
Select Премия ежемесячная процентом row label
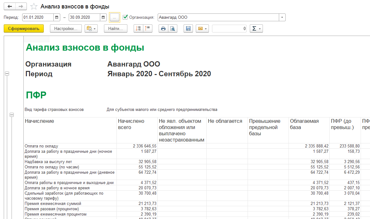coord(56,214)
